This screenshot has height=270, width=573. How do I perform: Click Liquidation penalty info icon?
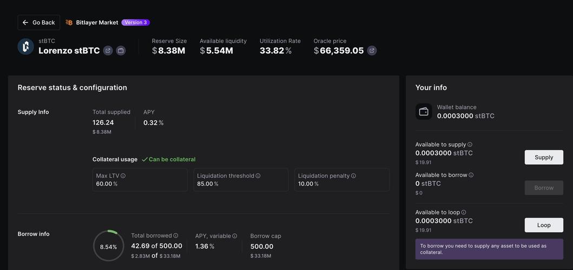pos(353,176)
